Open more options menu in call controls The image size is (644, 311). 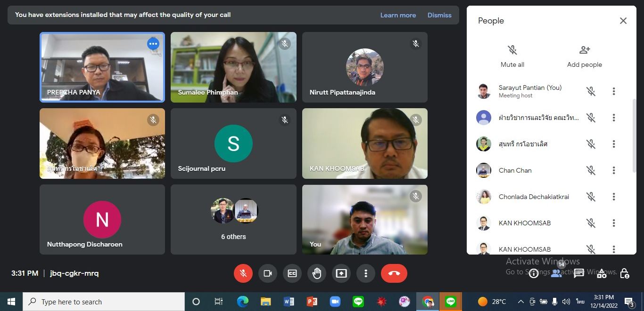pos(366,273)
